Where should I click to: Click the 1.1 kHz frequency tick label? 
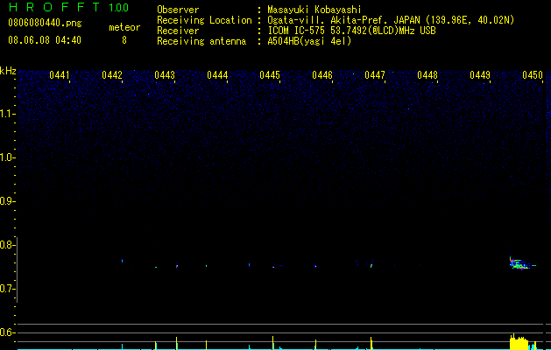7,114
